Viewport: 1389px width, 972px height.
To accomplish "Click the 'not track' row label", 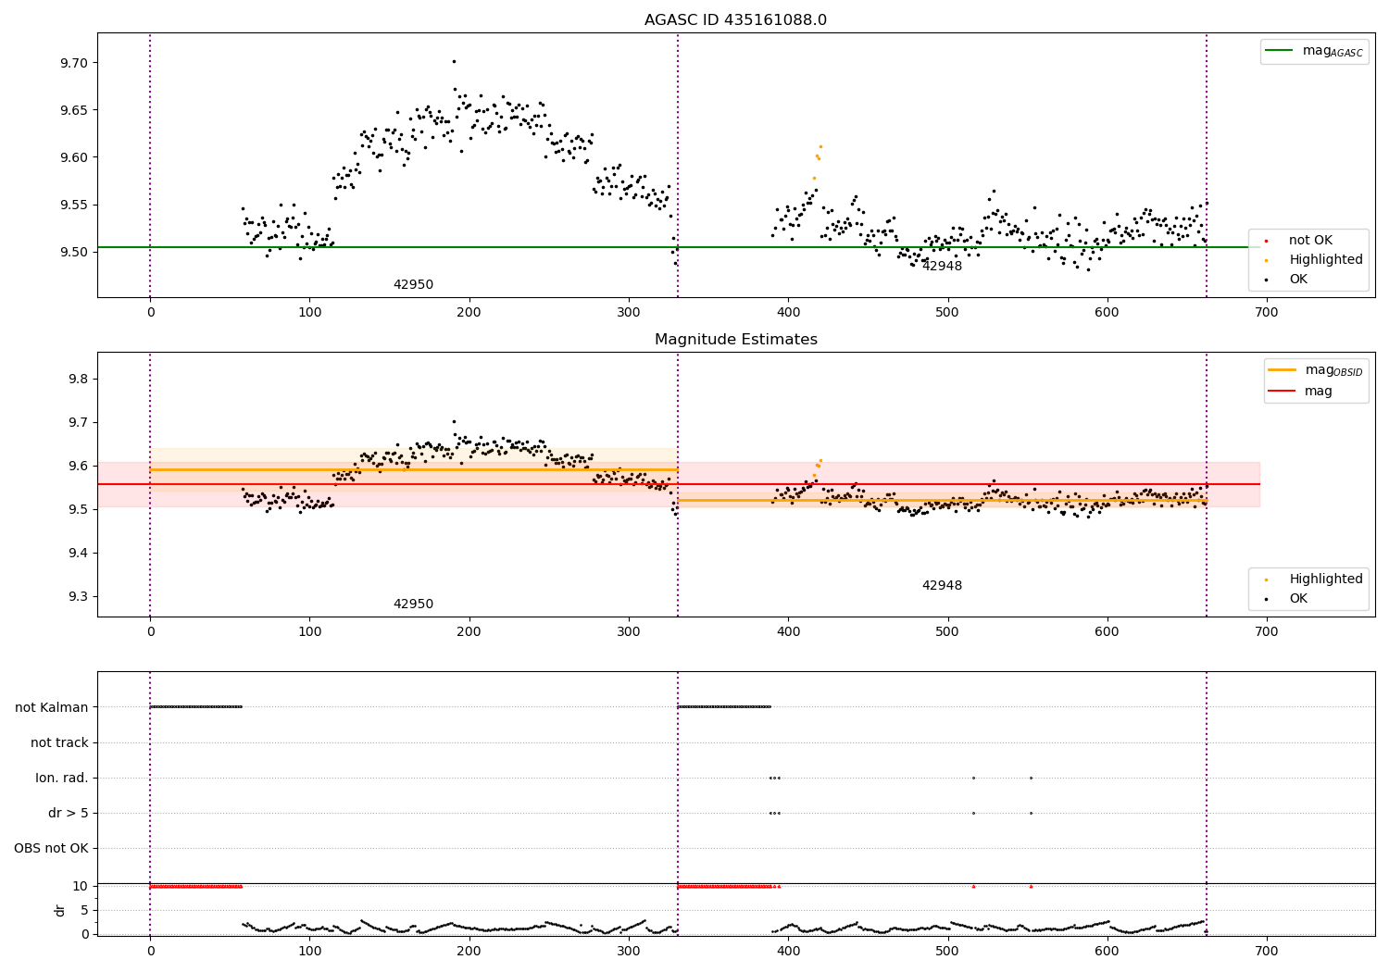I will (59, 743).
